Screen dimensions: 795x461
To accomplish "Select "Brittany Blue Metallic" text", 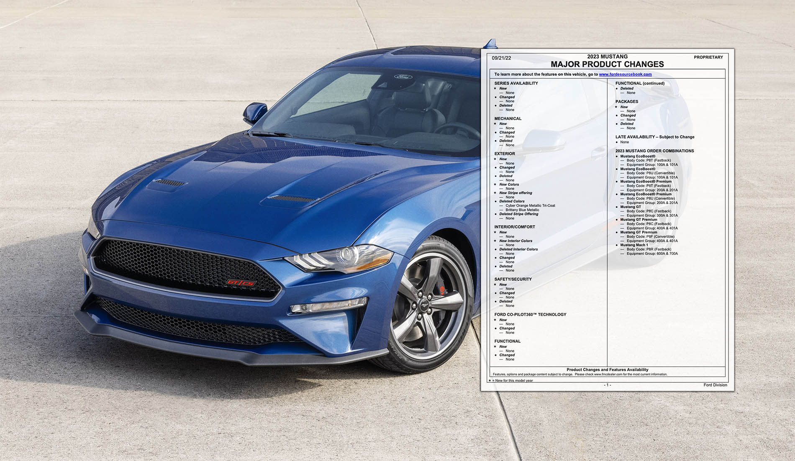I will (x=522, y=210).
